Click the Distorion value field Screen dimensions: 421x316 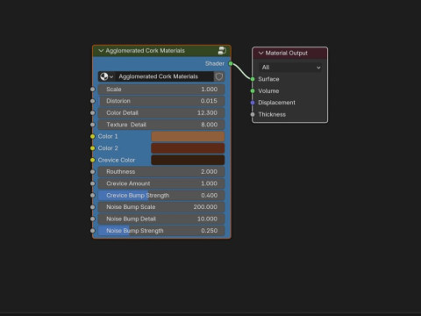[161, 101]
